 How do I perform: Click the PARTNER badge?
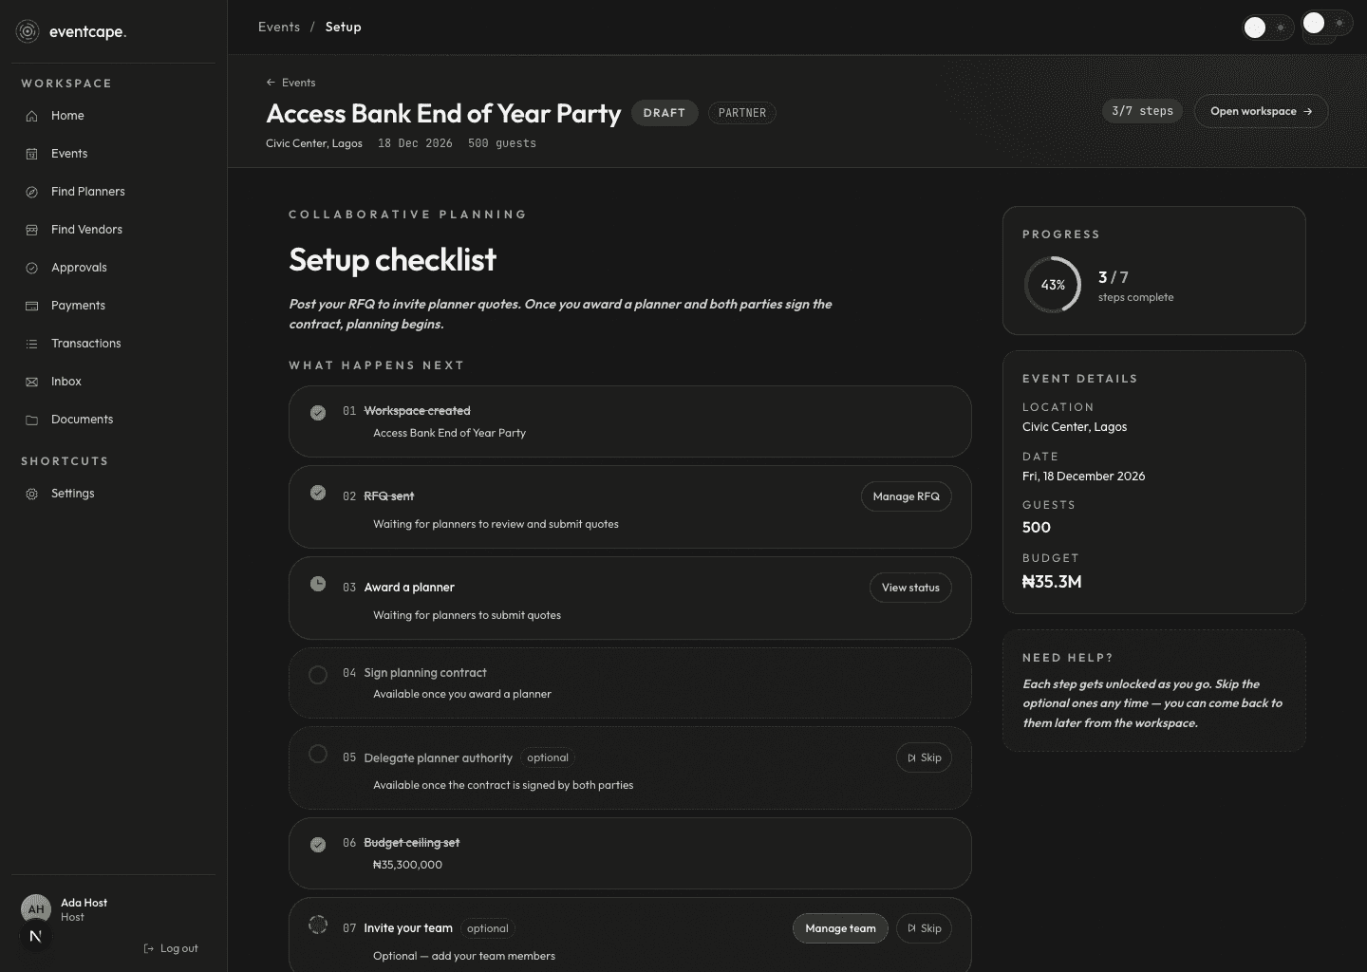point(742,113)
